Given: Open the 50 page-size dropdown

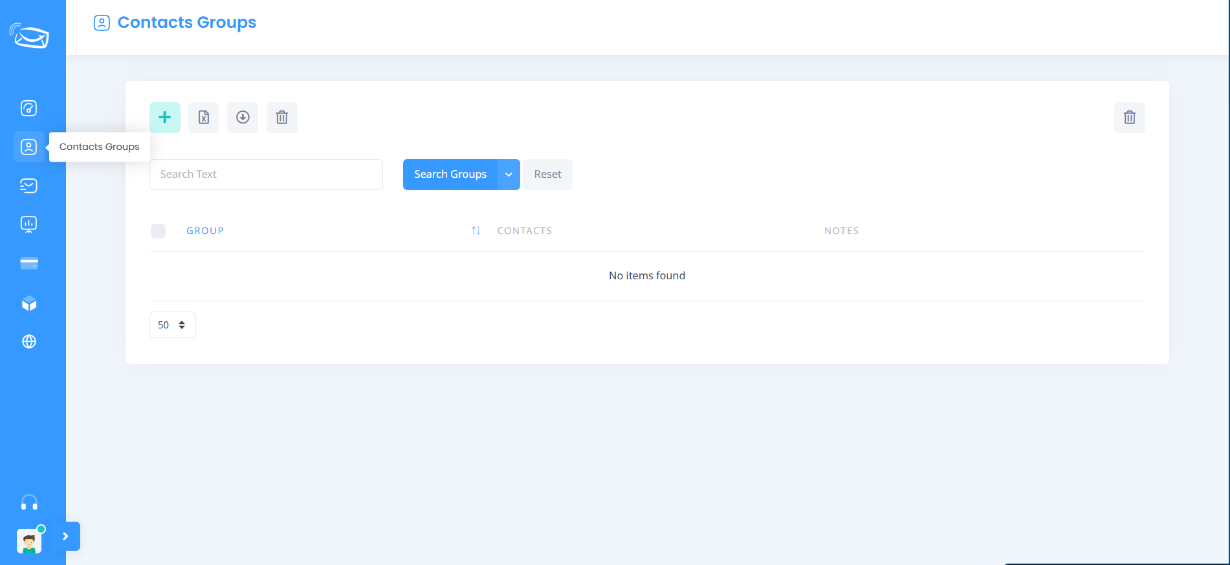Looking at the screenshot, I should click(x=172, y=325).
